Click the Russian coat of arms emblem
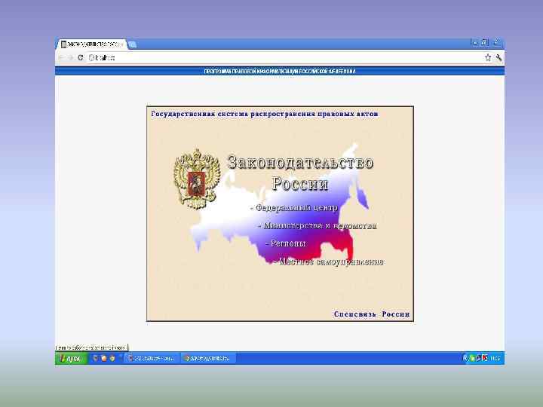This screenshot has height=407, width=543. click(x=197, y=179)
